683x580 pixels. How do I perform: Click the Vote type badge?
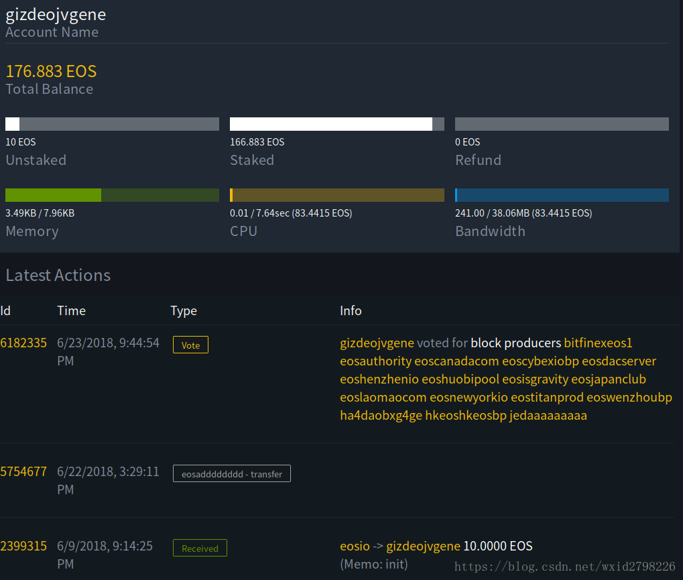pyautogui.click(x=190, y=345)
